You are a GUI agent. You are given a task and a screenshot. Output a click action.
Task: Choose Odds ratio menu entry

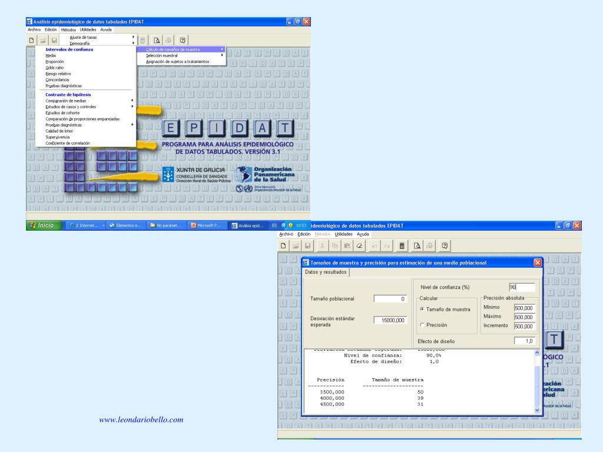coord(85,68)
